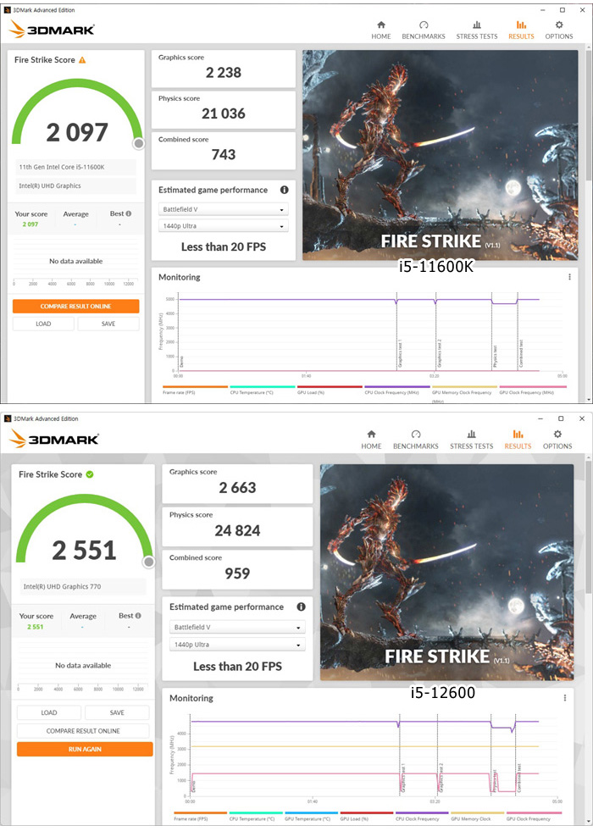Expand 1440p Ultra dropdown in the upper window
The height and width of the screenshot is (831, 593).
pyautogui.click(x=224, y=227)
